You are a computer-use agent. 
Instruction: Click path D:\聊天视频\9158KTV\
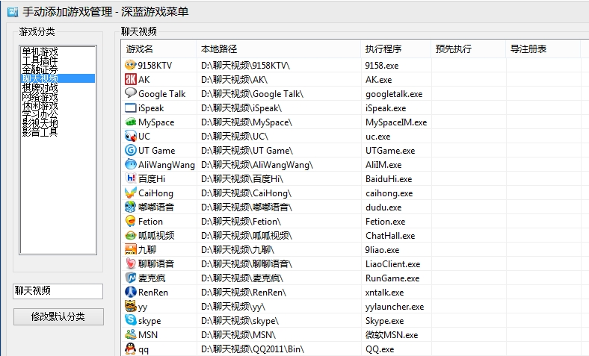[246, 65]
